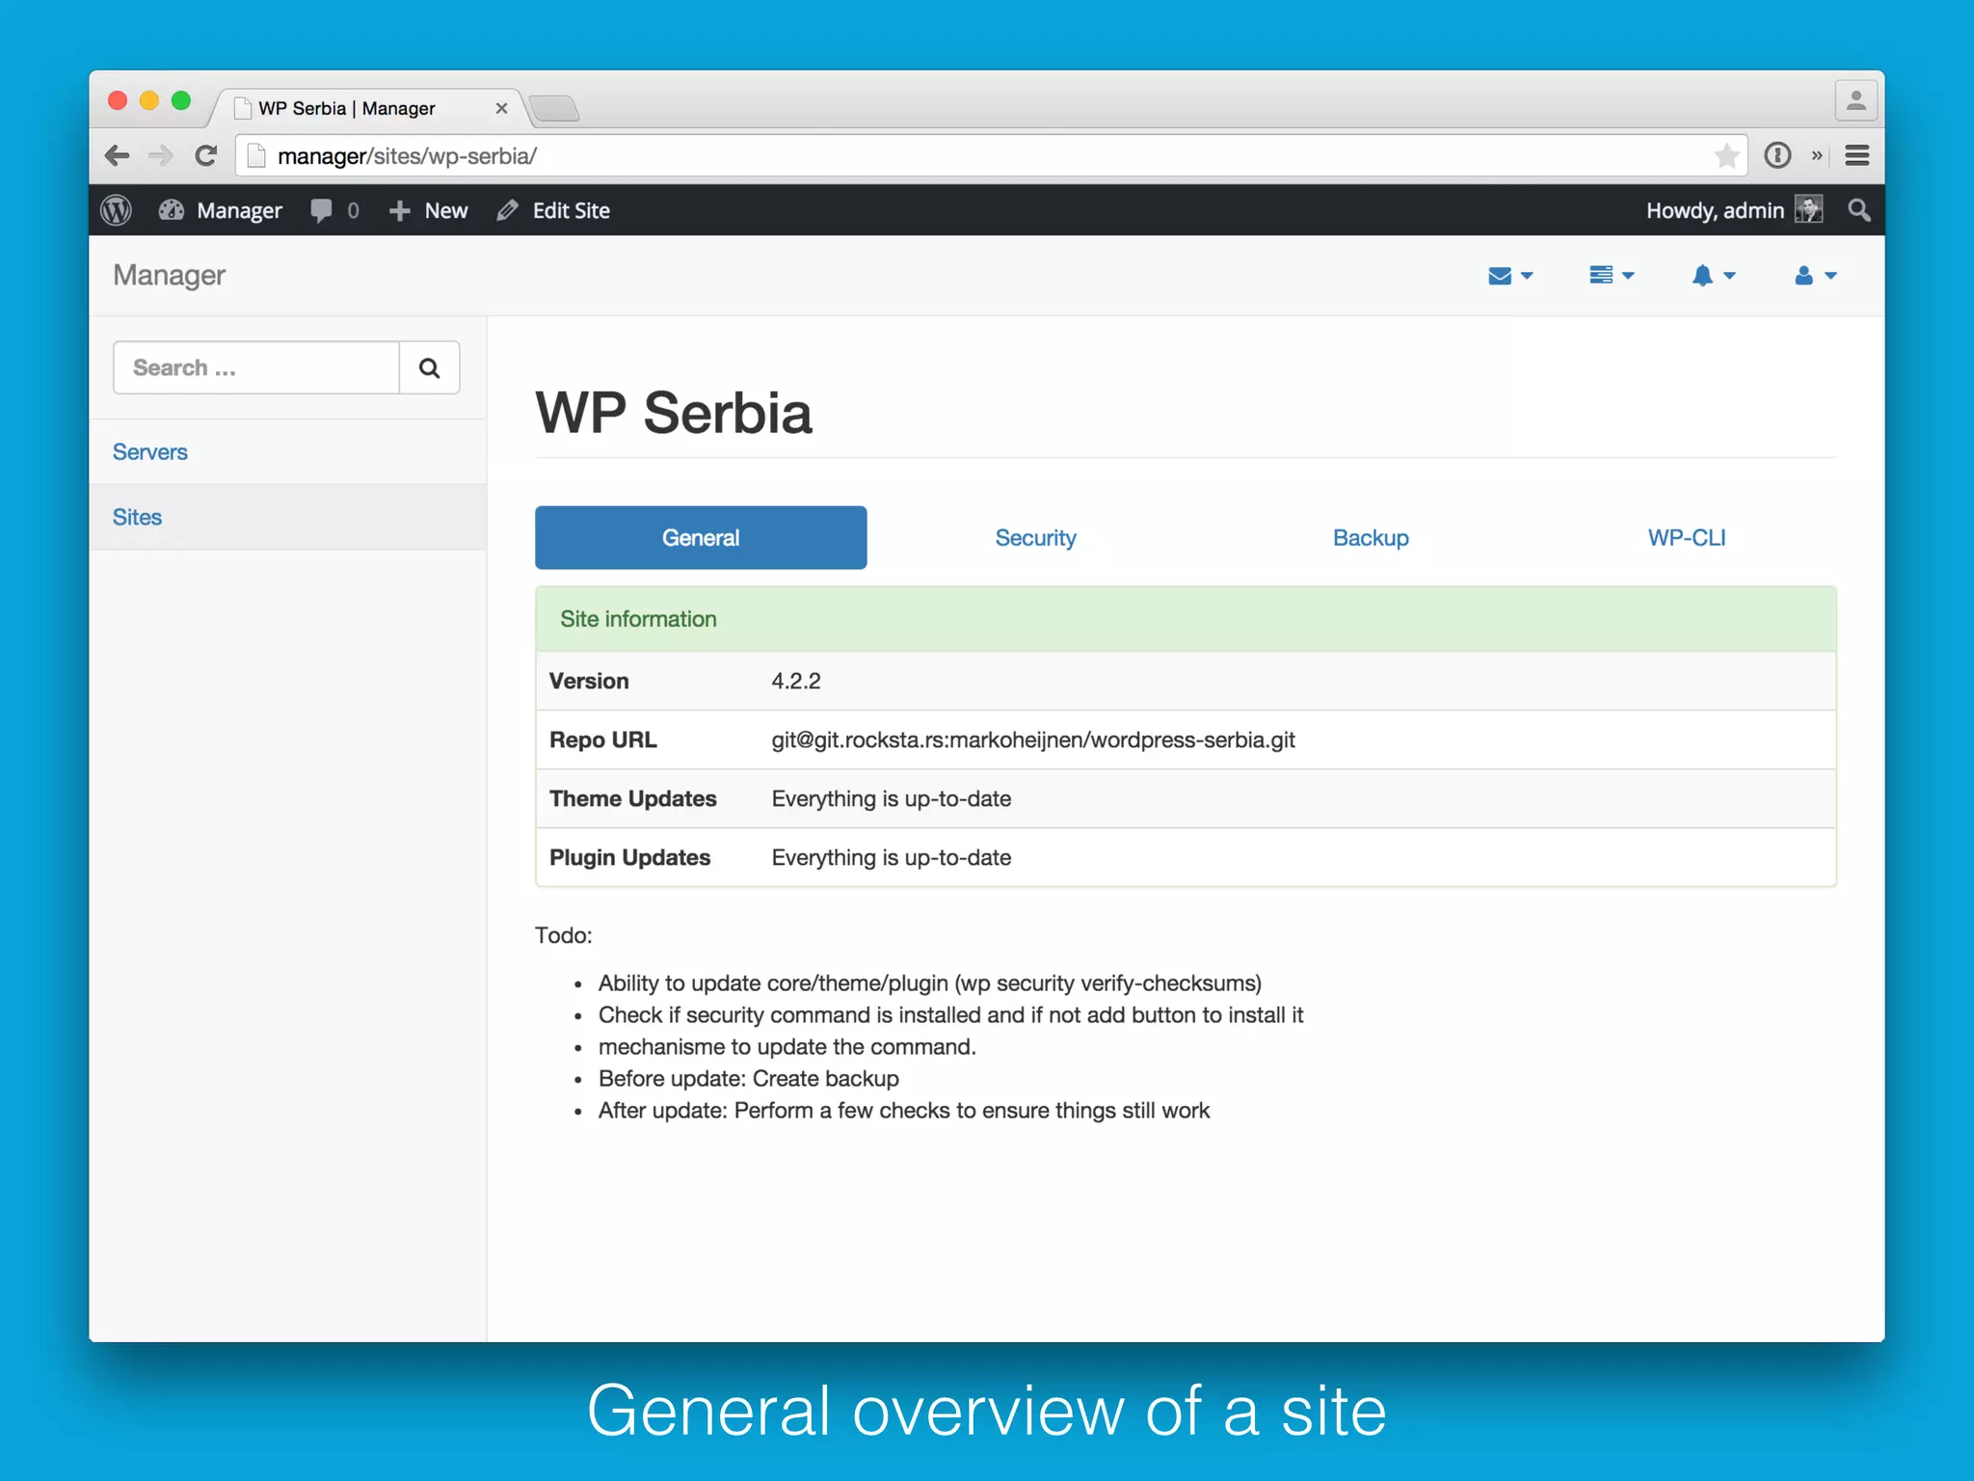This screenshot has height=1481, width=1974.
Task: Click the admin bar search magnifier
Action: click(x=1859, y=210)
